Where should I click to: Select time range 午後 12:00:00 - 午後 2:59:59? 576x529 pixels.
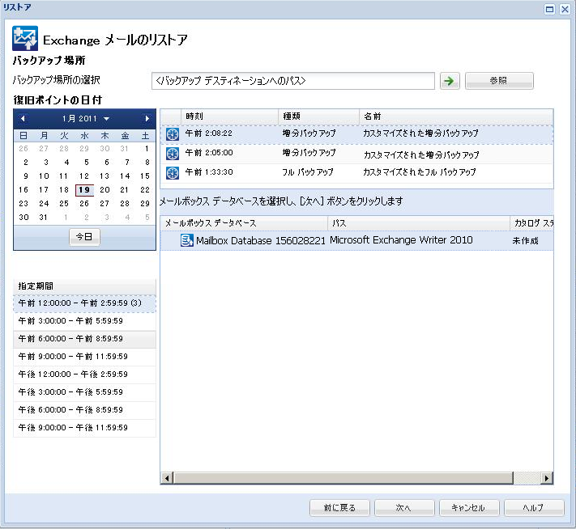pos(83,375)
